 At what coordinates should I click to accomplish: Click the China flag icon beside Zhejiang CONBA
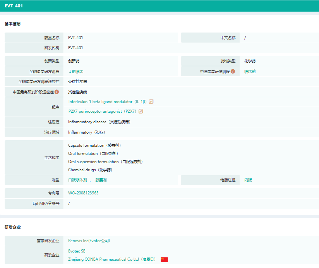164,259
